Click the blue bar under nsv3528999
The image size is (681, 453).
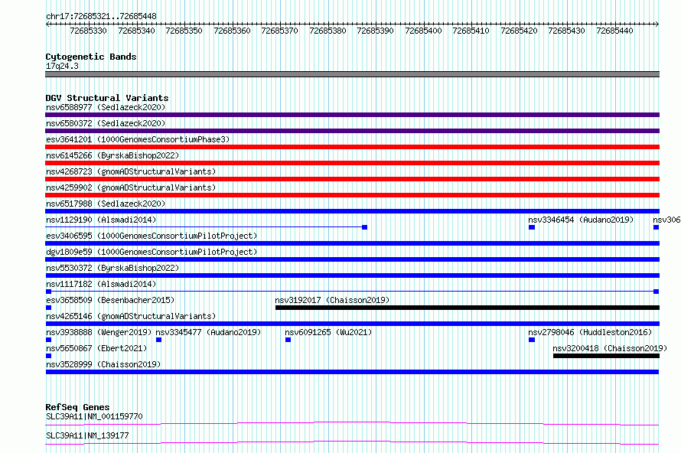[352, 372]
